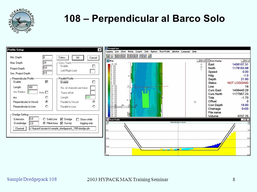Viewport: 257px width, 192px height.
Task: Click the swap line direction toolbar icon
Action: pyautogui.click(x=136, y=56)
